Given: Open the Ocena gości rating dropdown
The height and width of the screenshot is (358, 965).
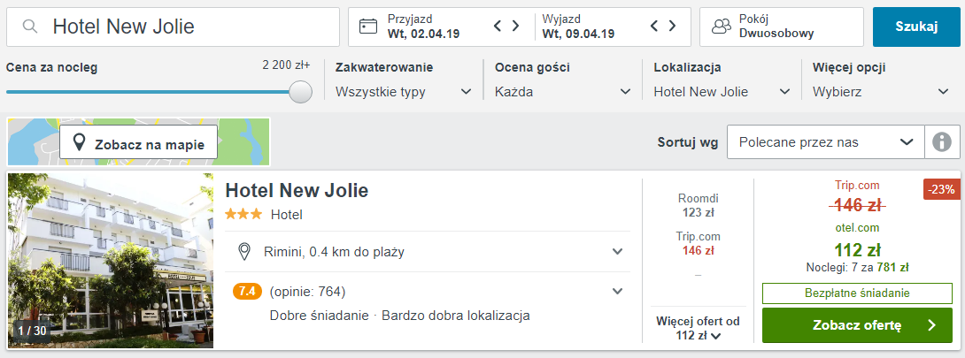Looking at the screenshot, I should click(x=563, y=92).
